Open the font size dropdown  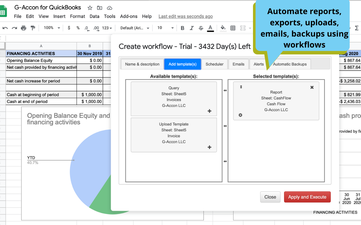click(165, 28)
